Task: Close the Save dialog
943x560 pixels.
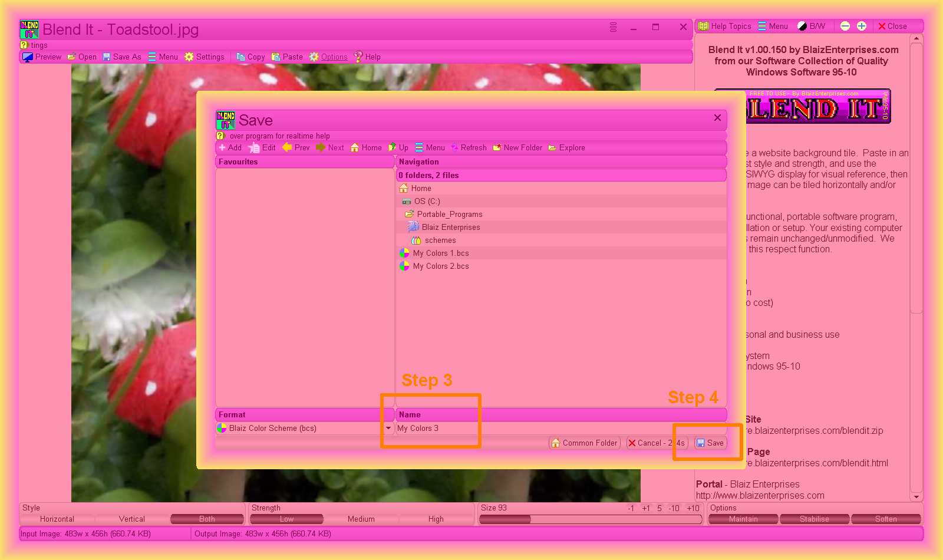Action: tap(717, 118)
